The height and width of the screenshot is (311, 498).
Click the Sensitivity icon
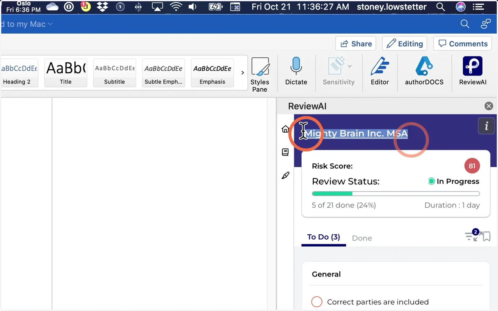pos(336,66)
